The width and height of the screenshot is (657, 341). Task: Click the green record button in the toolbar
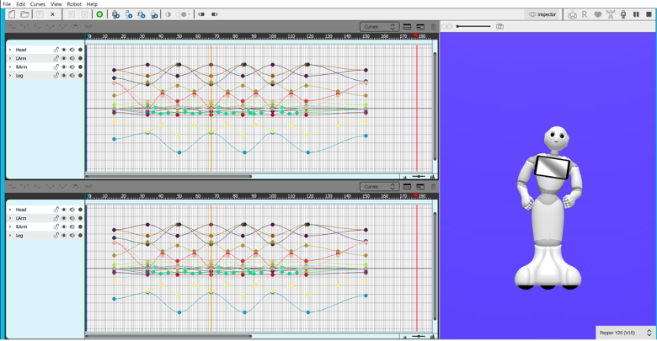[x=99, y=14]
